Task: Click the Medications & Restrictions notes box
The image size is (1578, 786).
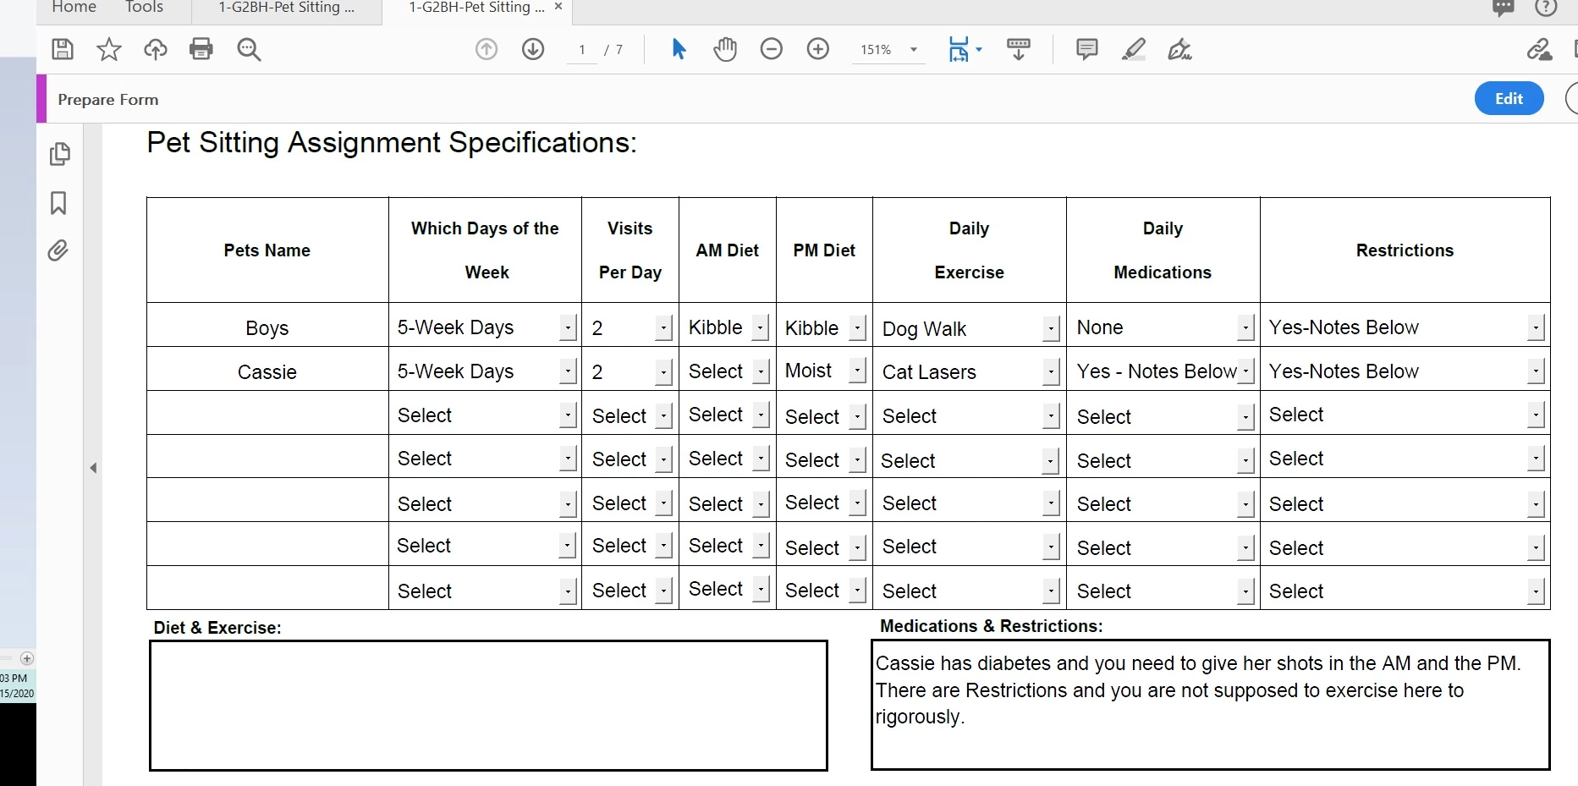Action: coord(1210,705)
